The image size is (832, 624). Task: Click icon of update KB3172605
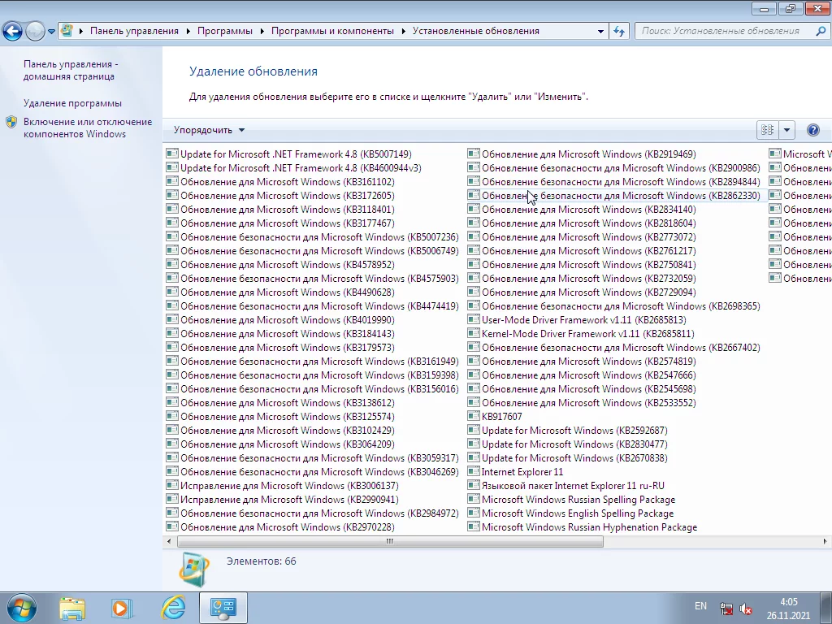pyautogui.click(x=172, y=195)
